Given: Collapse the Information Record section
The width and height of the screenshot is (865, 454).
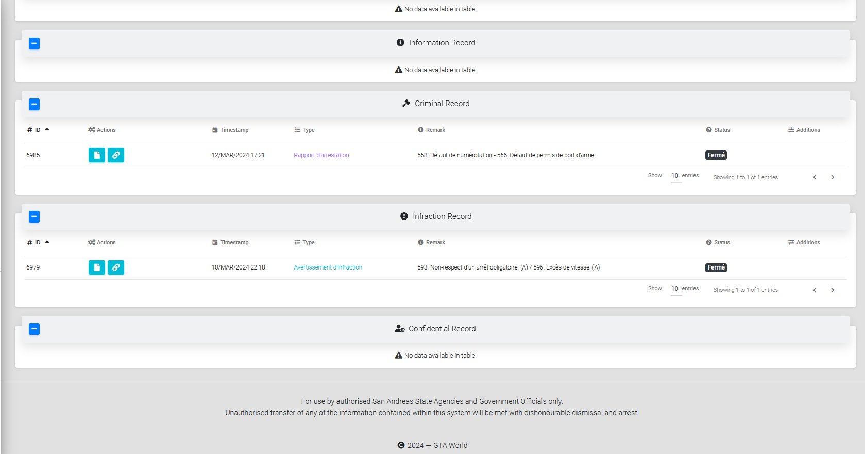Looking at the screenshot, I should point(34,43).
